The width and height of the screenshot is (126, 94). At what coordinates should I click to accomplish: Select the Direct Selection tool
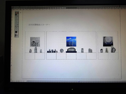click(x=18, y=15)
